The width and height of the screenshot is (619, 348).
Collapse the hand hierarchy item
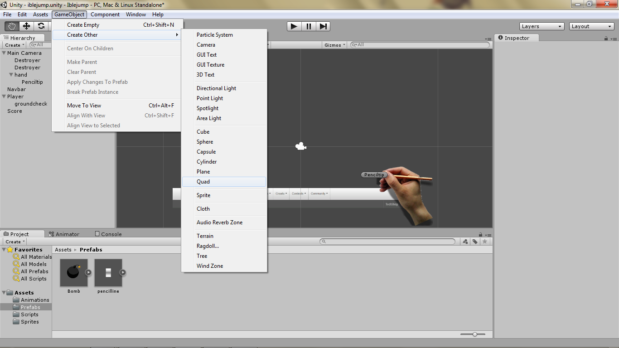pos(11,75)
